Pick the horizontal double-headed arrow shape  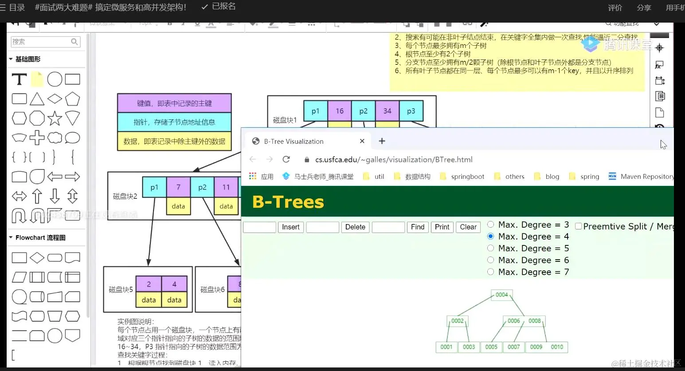pos(19,196)
